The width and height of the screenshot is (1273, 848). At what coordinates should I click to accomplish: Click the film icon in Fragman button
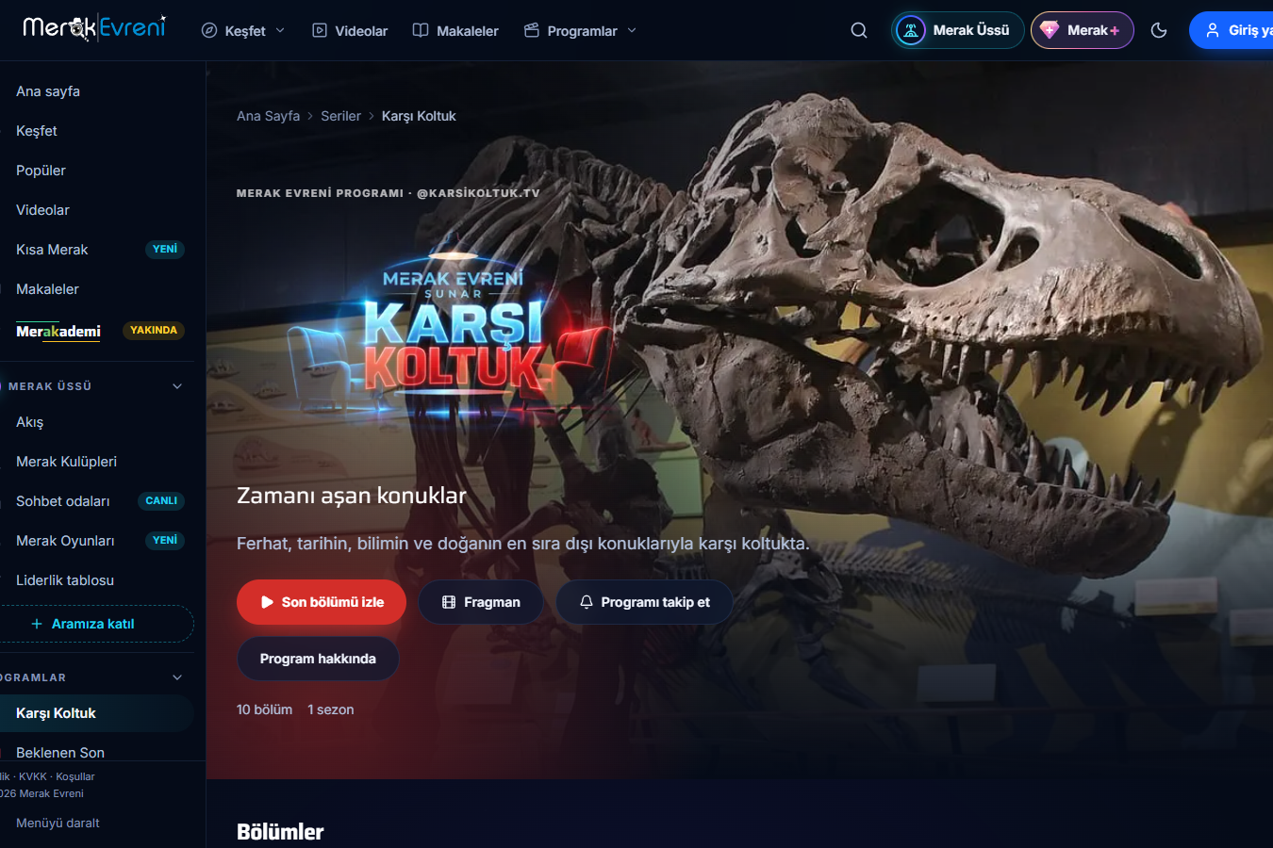coord(449,602)
